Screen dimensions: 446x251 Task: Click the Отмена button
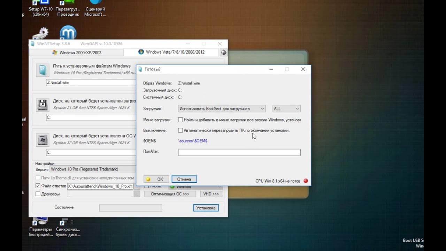184,179
